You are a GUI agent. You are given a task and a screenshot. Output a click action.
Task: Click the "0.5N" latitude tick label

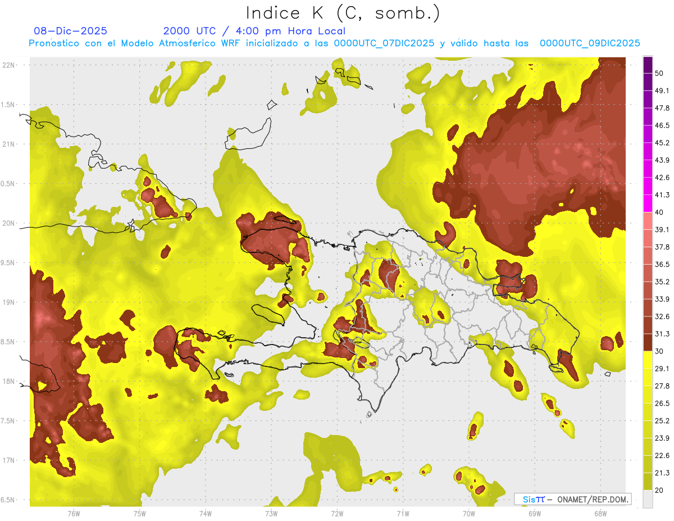(8, 184)
